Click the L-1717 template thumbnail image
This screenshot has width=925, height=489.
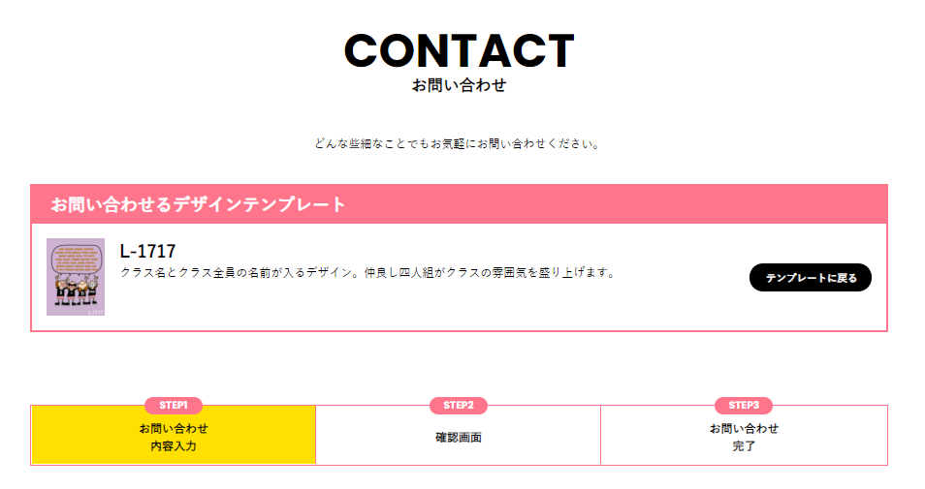[x=76, y=277]
